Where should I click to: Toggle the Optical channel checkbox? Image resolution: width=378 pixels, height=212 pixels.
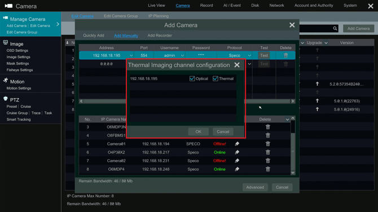[192, 78]
